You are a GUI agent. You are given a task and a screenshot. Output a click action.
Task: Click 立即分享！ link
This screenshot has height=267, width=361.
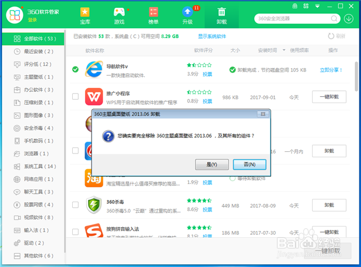click(331, 70)
